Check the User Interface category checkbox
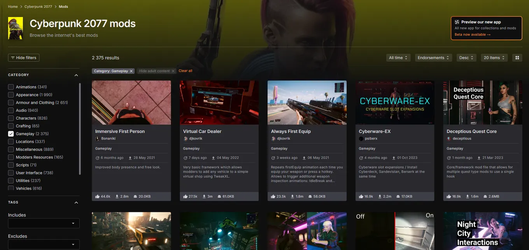The image size is (529, 250). [11, 173]
